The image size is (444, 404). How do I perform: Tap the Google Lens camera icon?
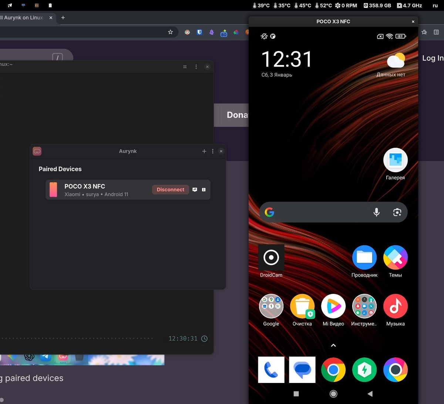pyautogui.click(x=397, y=212)
